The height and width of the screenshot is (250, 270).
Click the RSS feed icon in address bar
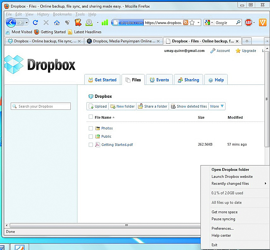coord(185,22)
